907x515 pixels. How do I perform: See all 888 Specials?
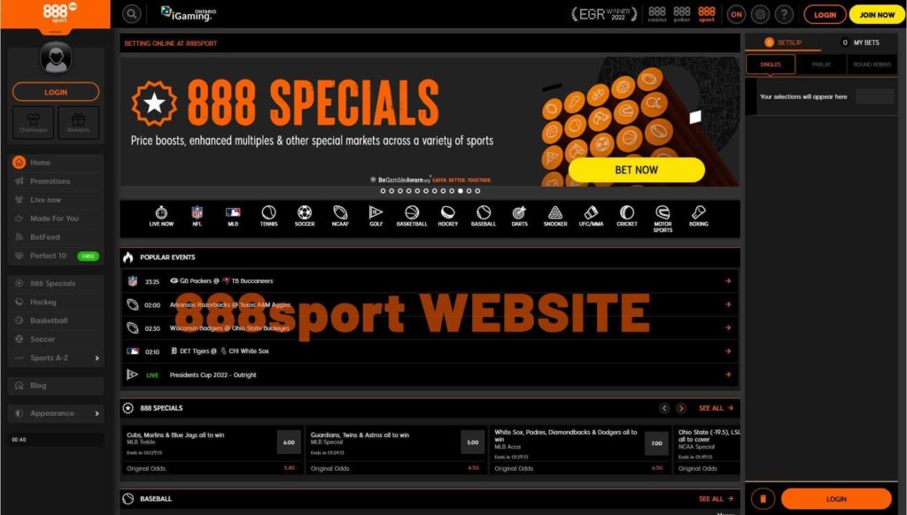[x=716, y=408]
